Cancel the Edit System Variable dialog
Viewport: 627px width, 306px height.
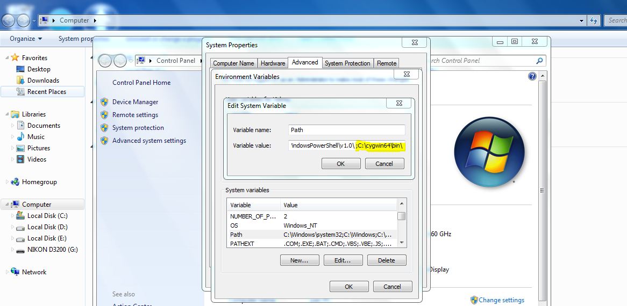pyautogui.click(x=384, y=164)
